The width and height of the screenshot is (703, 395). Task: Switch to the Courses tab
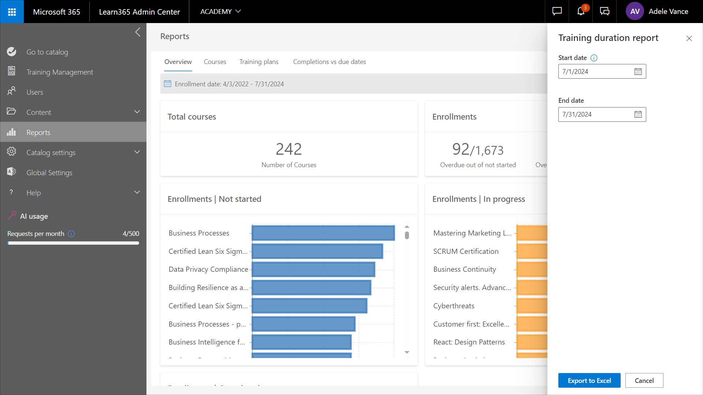(x=215, y=62)
